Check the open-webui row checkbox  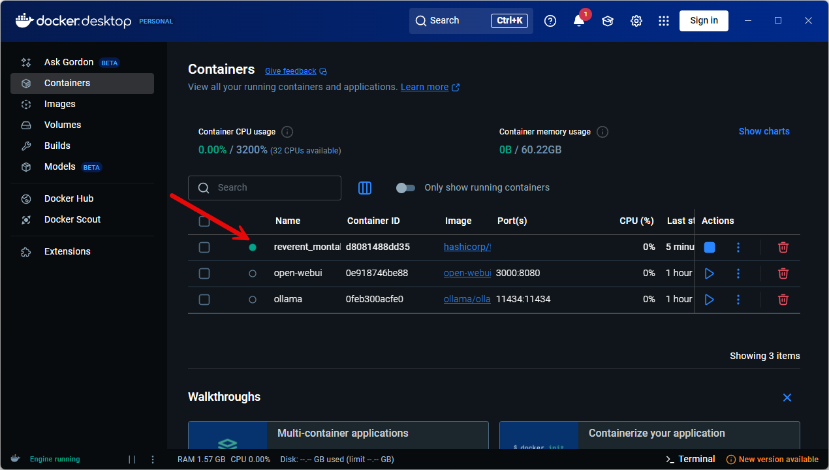(204, 274)
